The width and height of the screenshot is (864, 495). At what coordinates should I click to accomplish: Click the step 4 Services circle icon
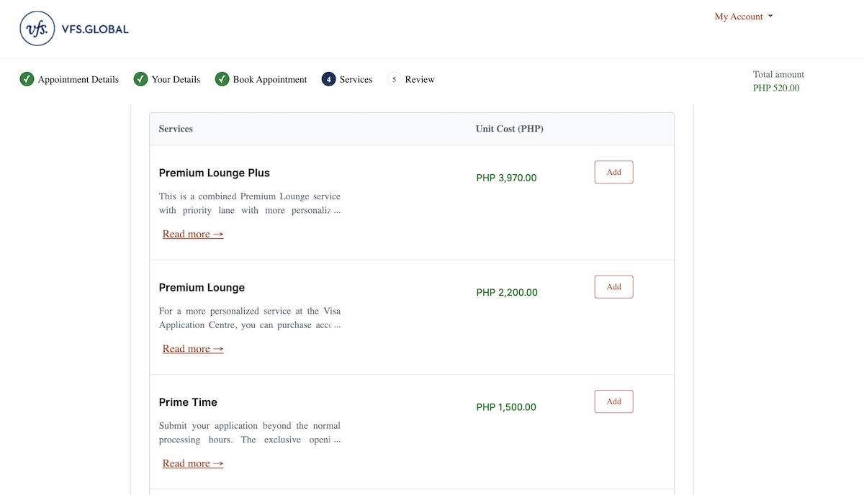(x=328, y=79)
